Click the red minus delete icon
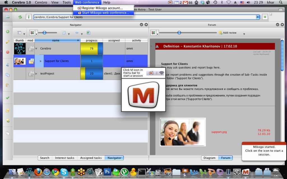The image size is (287, 179). tap(8, 52)
